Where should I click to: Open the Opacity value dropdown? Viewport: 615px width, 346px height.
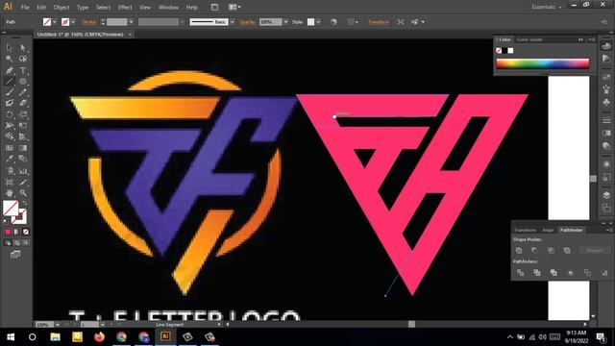point(285,22)
